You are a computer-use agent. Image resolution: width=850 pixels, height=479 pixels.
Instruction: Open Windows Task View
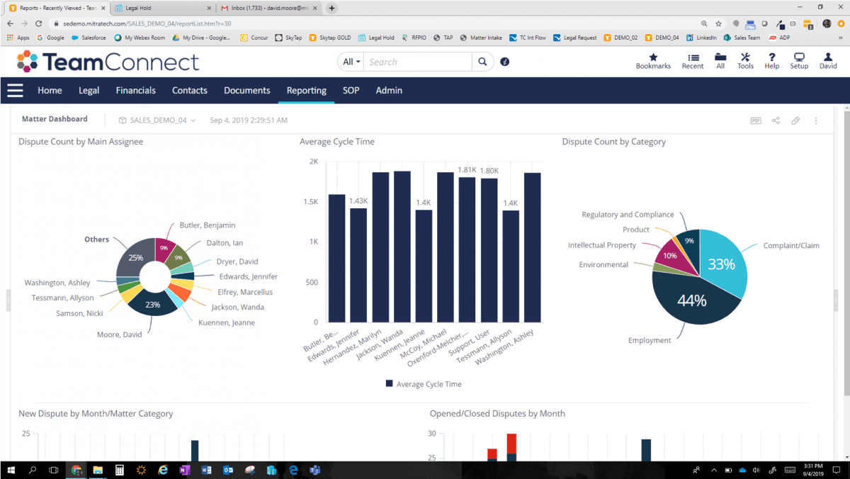(x=54, y=470)
